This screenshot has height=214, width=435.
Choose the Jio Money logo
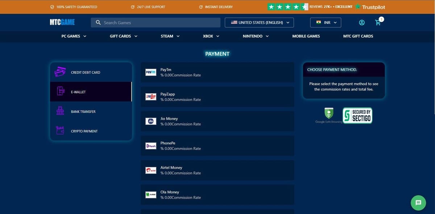click(151, 121)
